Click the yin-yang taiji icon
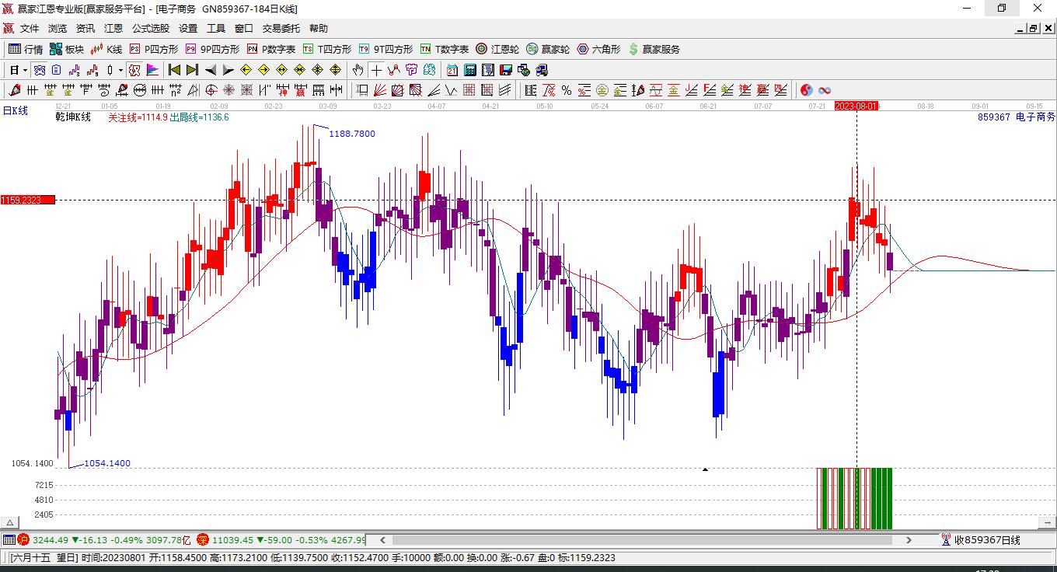 (x=806, y=90)
